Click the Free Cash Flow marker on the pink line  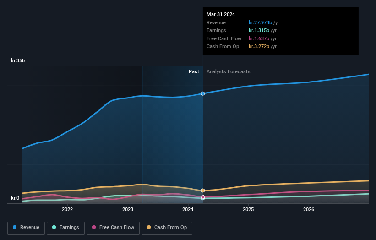click(x=203, y=197)
